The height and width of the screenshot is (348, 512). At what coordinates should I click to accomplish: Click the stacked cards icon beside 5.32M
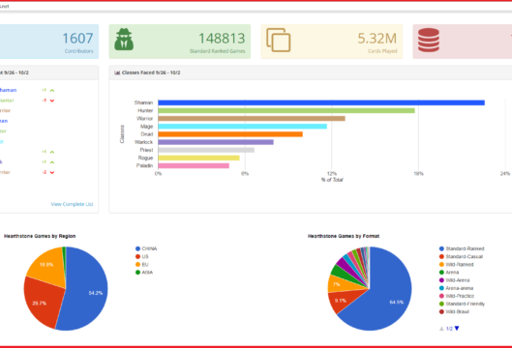tap(278, 40)
